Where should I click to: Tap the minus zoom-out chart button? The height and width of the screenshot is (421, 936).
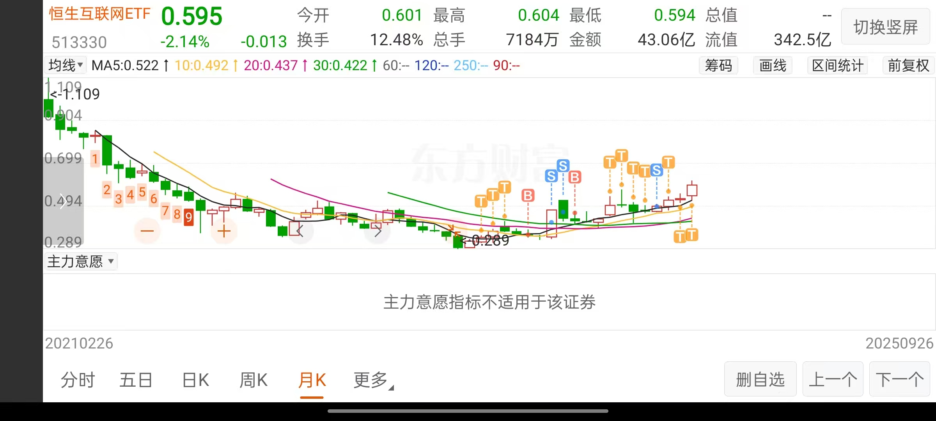147,231
